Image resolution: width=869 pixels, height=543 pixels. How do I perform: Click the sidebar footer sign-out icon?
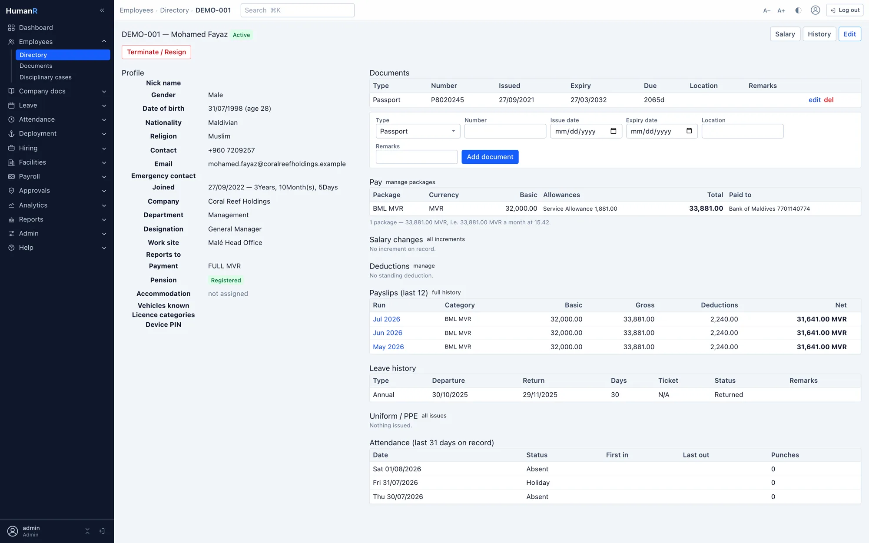102,531
